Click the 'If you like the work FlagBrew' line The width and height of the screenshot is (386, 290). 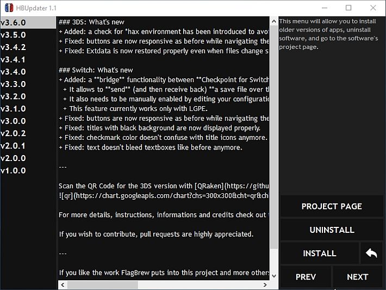[164, 273]
